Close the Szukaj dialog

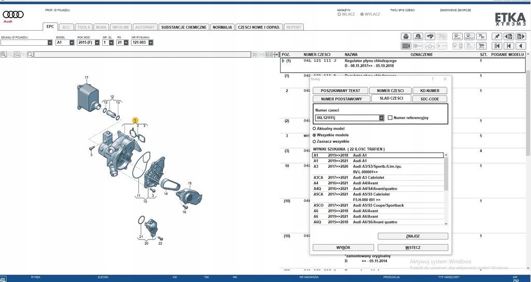445,79
